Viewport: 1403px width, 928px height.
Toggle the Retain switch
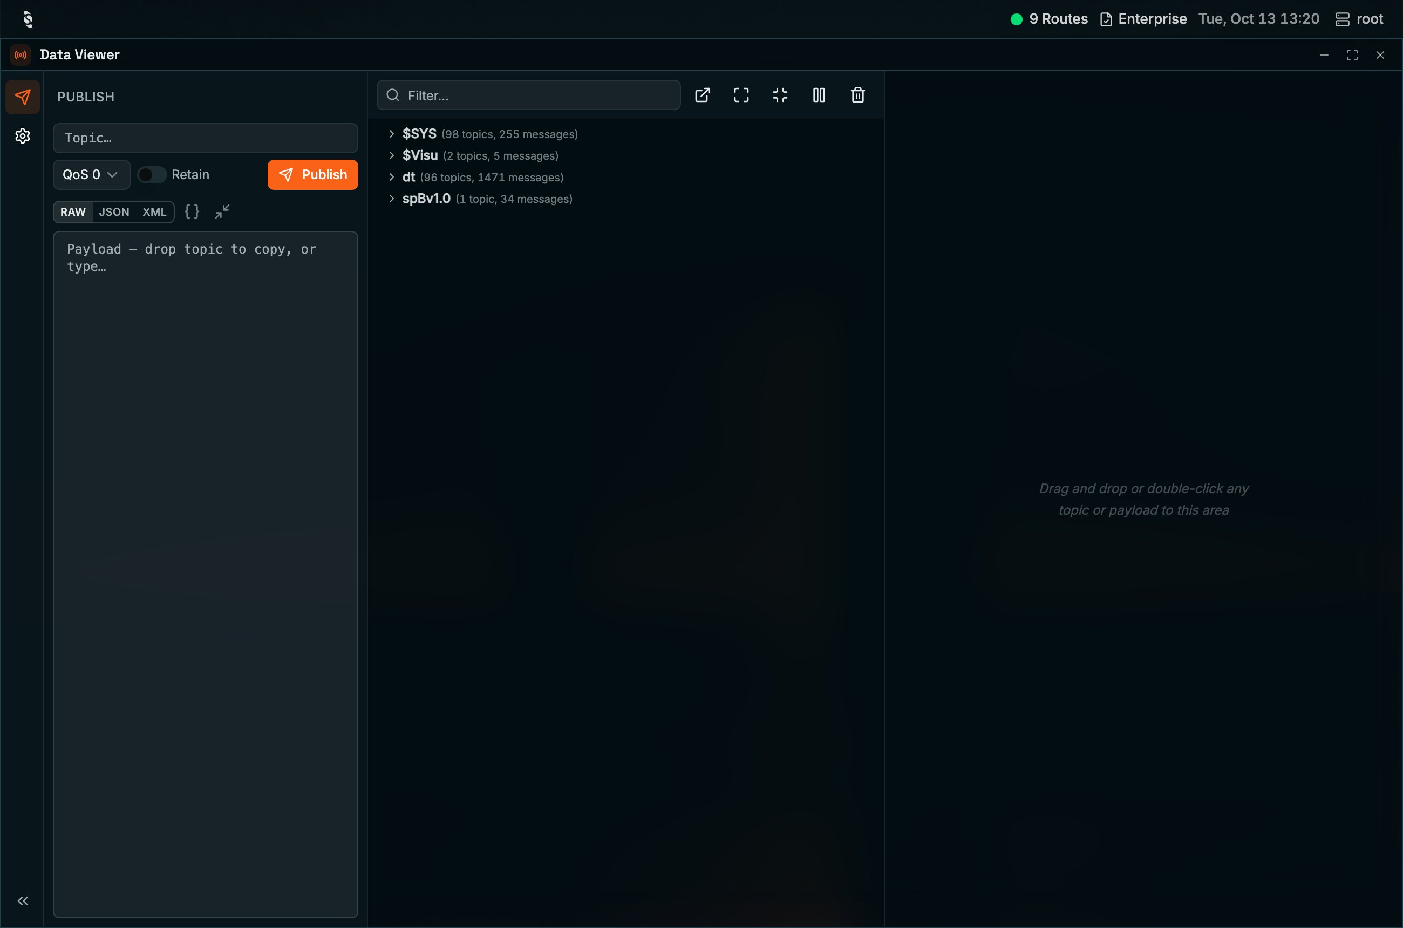152,175
